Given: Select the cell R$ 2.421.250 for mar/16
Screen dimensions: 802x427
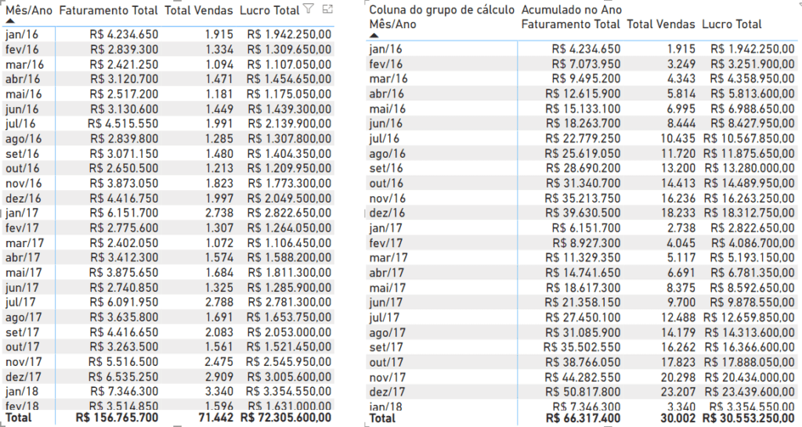Looking at the screenshot, I should [124, 64].
